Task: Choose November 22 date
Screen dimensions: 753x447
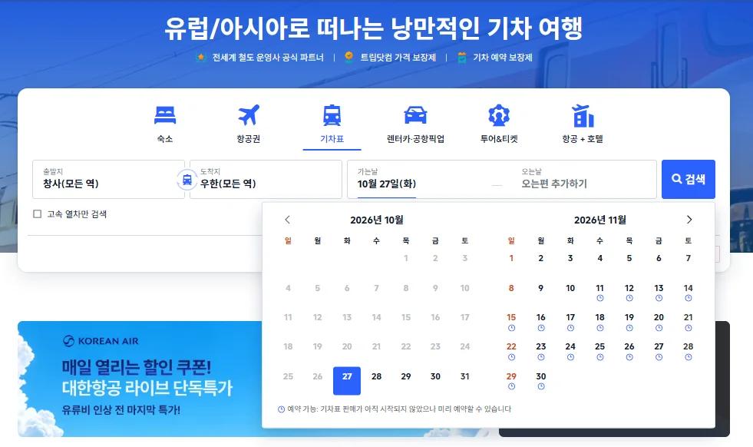Action: coord(511,351)
